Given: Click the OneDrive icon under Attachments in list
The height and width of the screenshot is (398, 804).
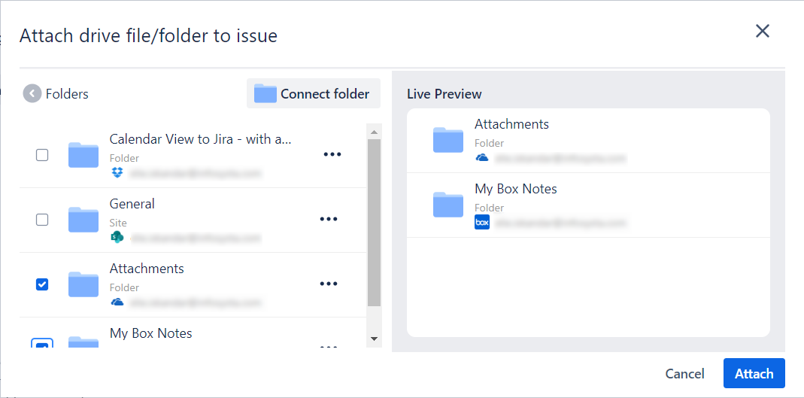Looking at the screenshot, I should (x=117, y=302).
